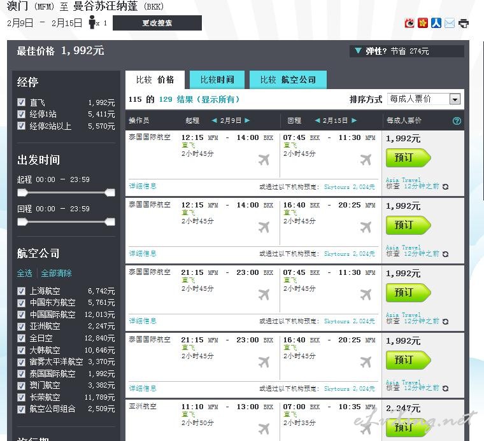484x441 pixels.
Task: Go to previous outbound date before 2月9日
Action: pyautogui.click(x=214, y=120)
